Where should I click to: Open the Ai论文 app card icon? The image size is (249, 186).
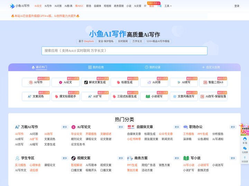(61, 82)
